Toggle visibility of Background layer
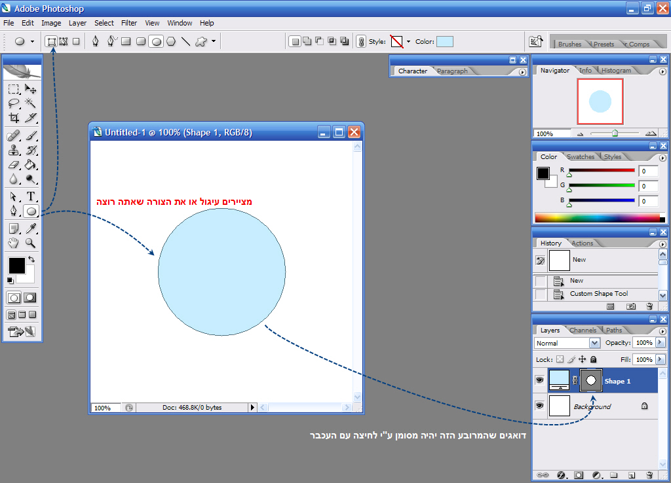This screenshot has height=483, width=671. point(539,406)
